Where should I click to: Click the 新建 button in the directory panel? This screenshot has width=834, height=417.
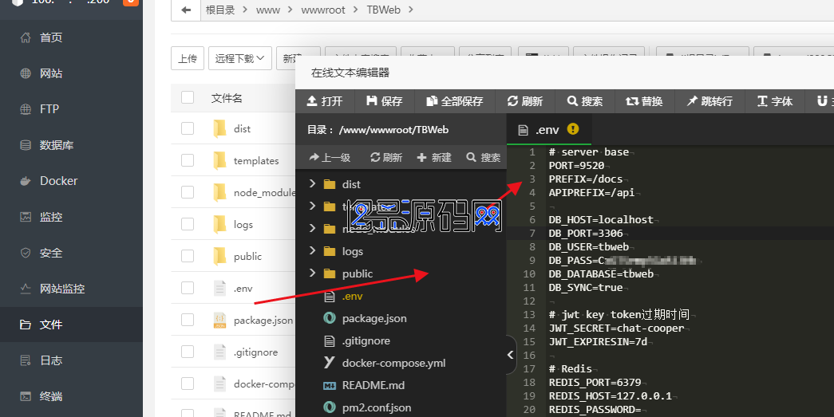[x=434, y=157]
